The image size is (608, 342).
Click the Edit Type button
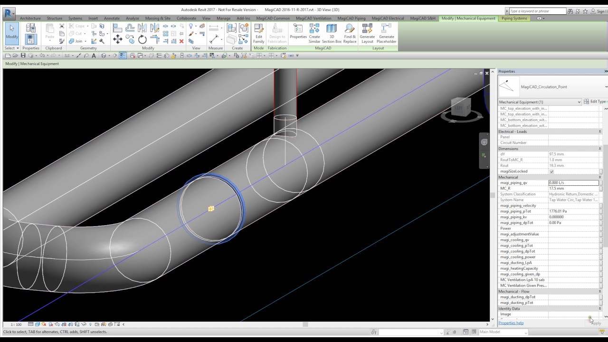[595, 102]
